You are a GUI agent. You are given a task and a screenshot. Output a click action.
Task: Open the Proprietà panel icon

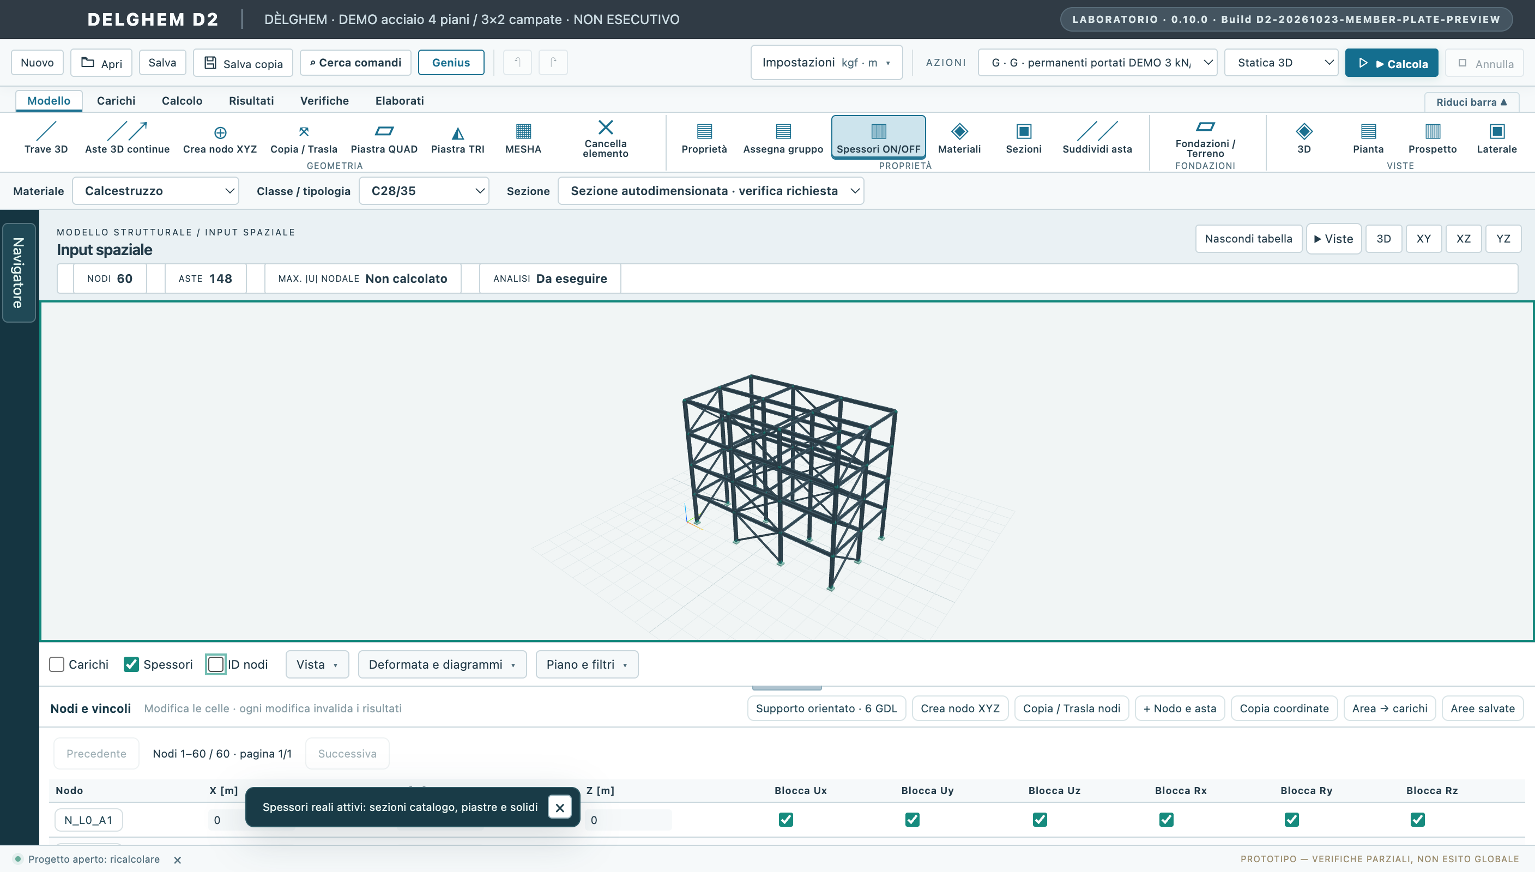tap(704, 138)
